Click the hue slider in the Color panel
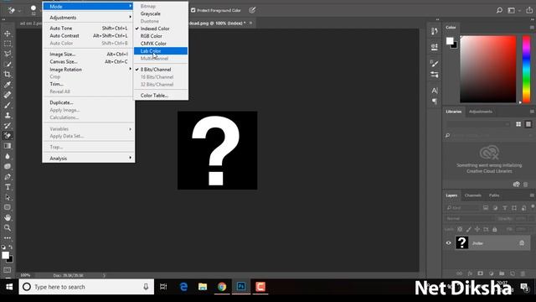Screen dimensions: 536x302 [527, 69]
